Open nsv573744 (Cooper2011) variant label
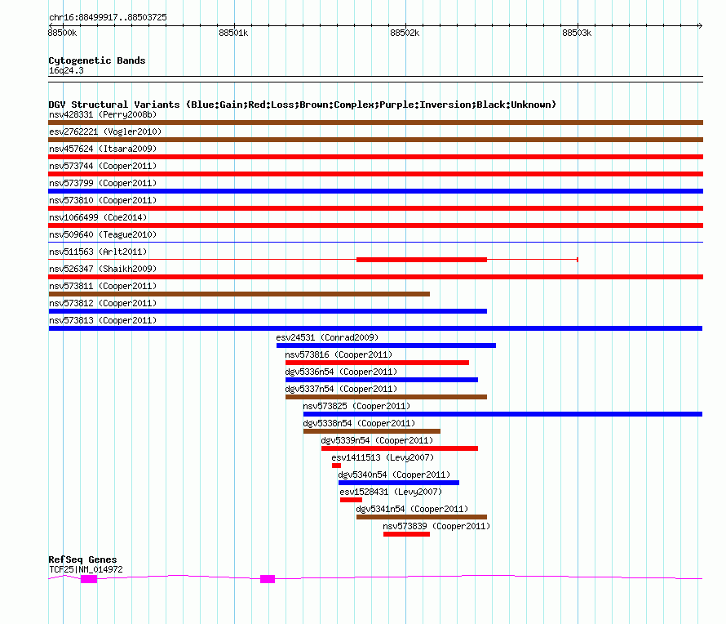The image size is (726, 624). [x=103, y=166]
